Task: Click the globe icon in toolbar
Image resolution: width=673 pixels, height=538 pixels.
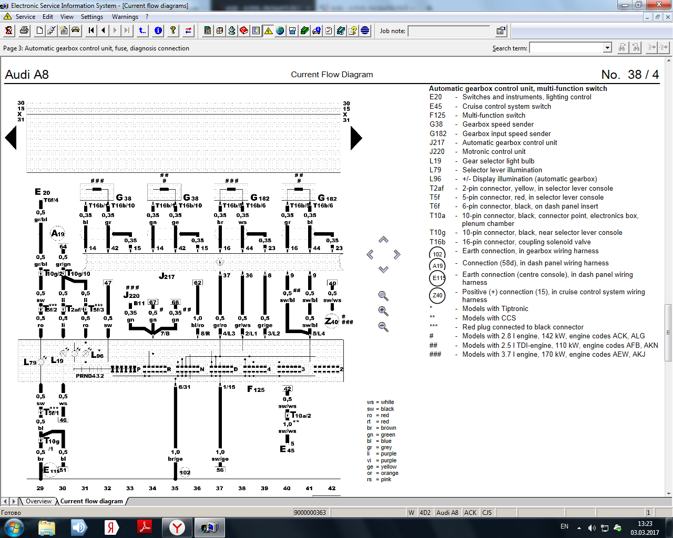Action: (x=280, y=30)
